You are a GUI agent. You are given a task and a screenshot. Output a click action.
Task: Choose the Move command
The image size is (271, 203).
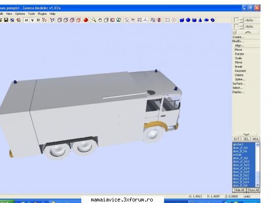click(x=238, y=50)
